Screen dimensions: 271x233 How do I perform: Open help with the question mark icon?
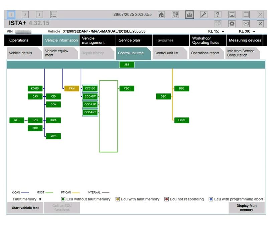click(x=218, y=14)
